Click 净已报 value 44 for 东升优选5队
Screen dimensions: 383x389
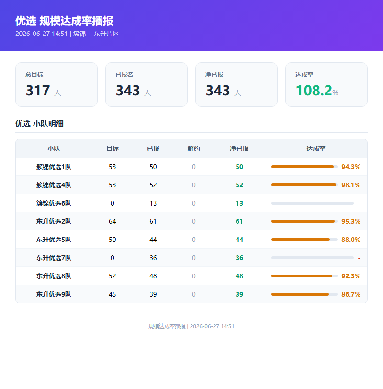(x=239, y=240)
